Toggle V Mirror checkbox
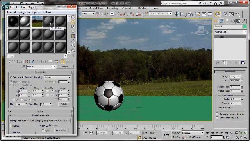 (x=47, y=95)
